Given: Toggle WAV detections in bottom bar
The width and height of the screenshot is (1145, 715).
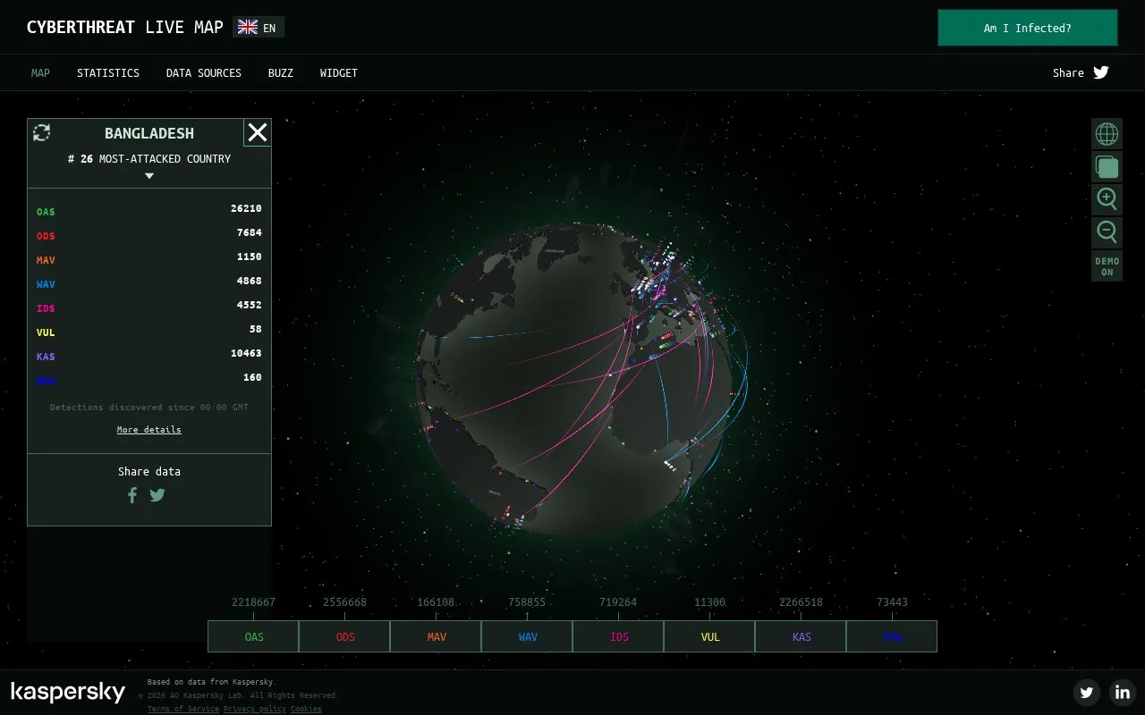Looking at the screenshot, I should click(528, 636).
